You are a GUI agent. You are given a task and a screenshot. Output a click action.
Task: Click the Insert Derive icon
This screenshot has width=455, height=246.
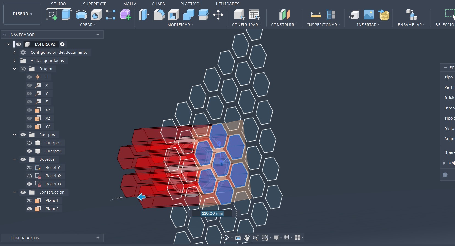[x=354, y=15]
